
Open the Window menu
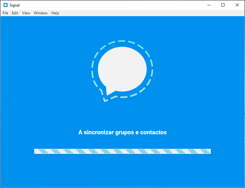pos(41,13)
